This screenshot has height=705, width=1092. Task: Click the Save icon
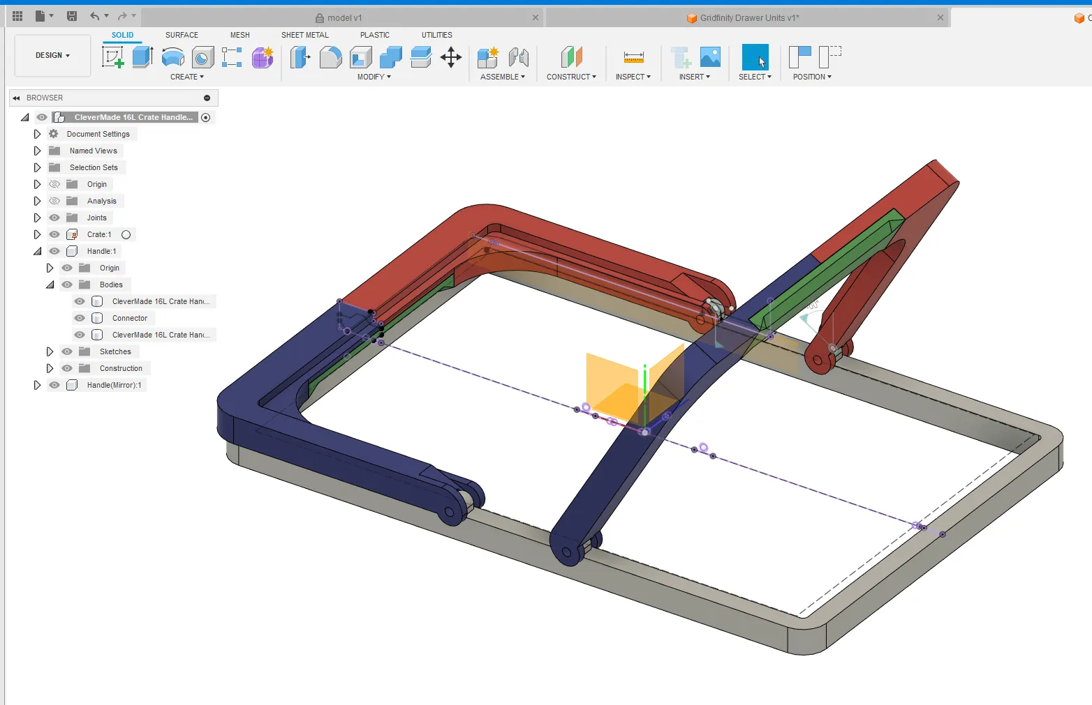point(72,16)
